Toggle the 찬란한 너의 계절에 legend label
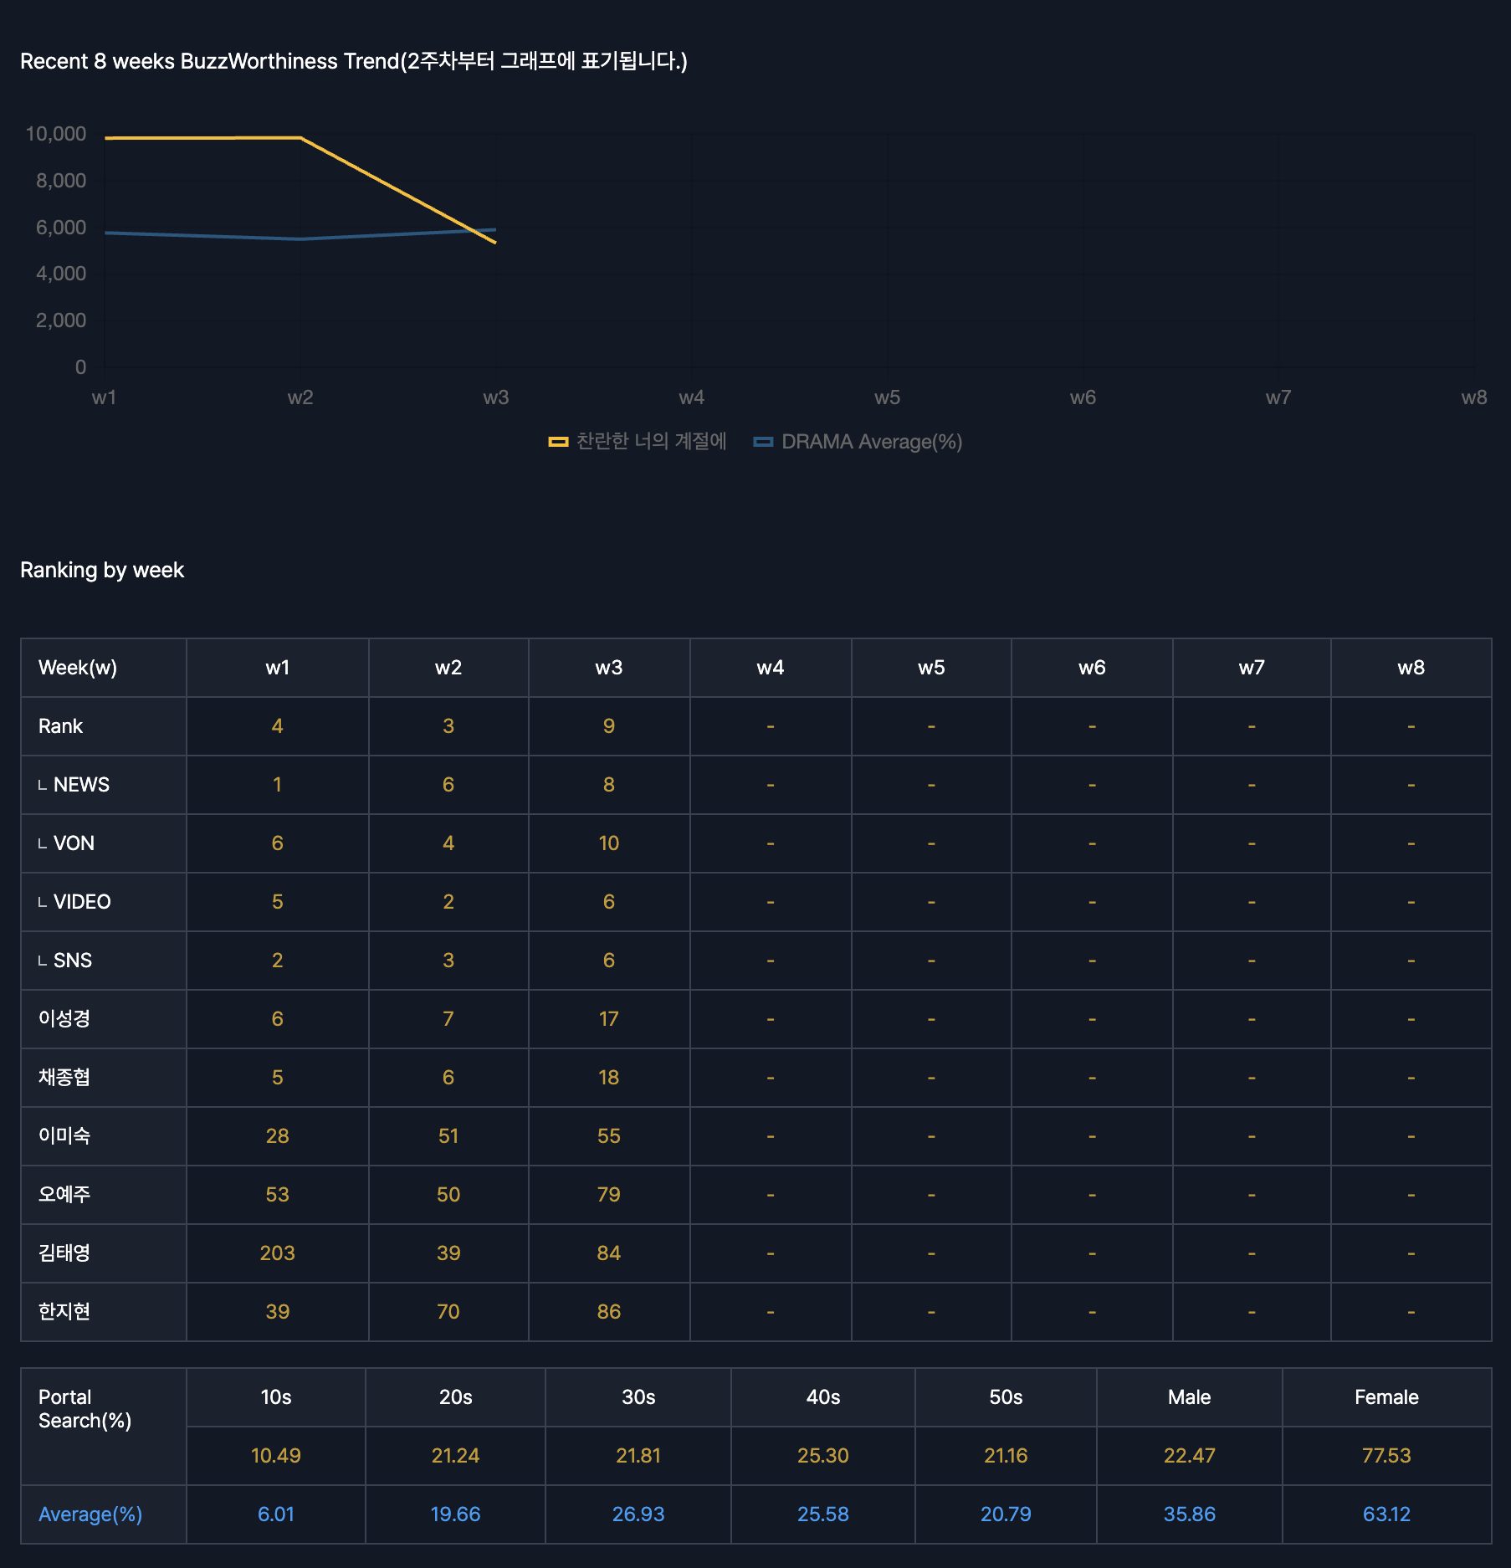This screenshot has width=1511, height=1568. pyautogui.click(x=651, y=442)
